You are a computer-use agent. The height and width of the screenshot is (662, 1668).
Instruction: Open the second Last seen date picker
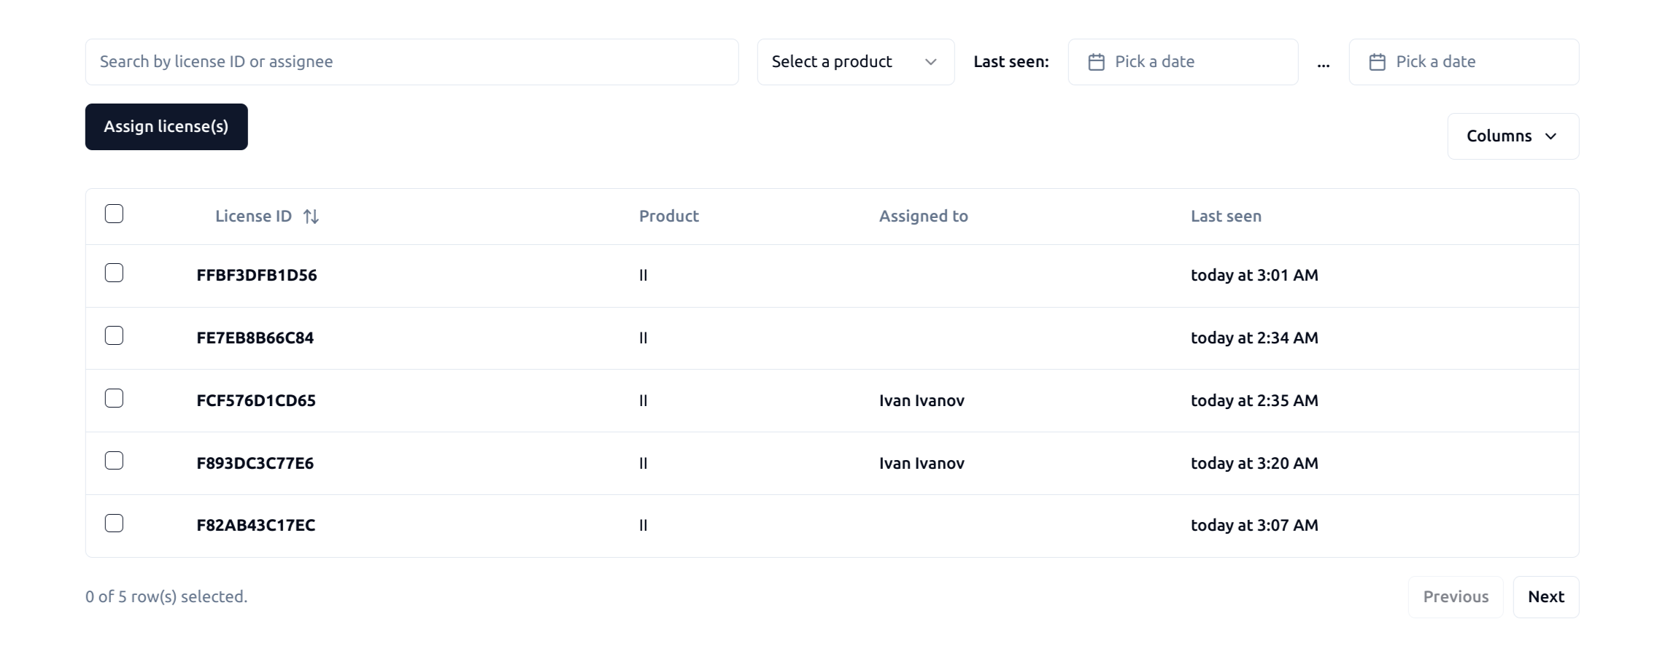tap(1464, 62)
